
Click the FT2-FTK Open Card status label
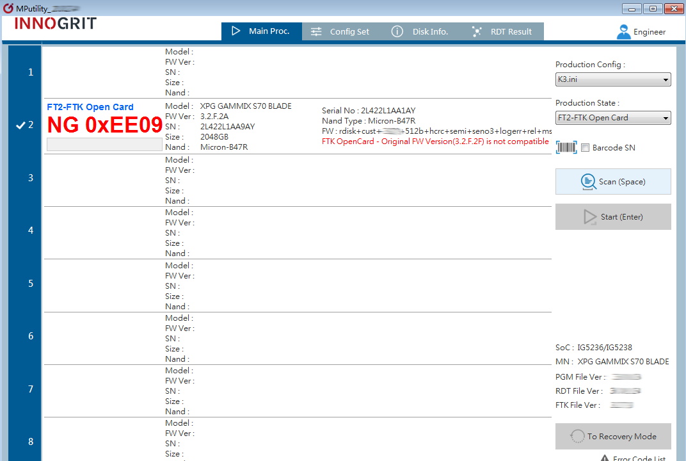(90, 108)
